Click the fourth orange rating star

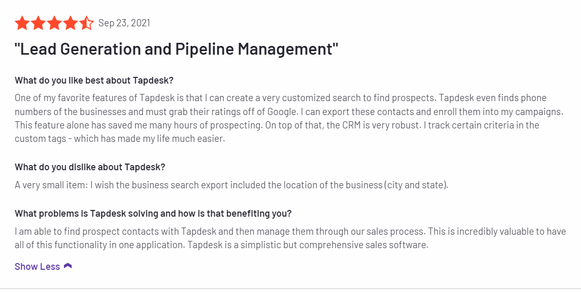(70, 23)
